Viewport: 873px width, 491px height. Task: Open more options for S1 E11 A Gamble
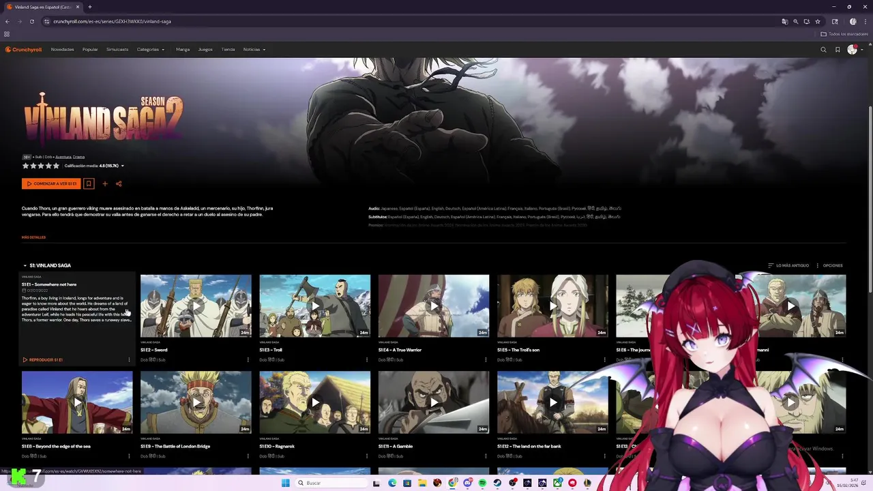(486, 456)
